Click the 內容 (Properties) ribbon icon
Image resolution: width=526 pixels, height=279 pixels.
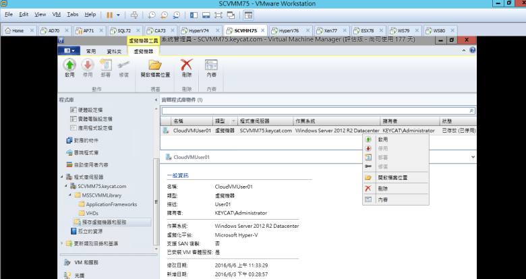(x=211, y=65)
